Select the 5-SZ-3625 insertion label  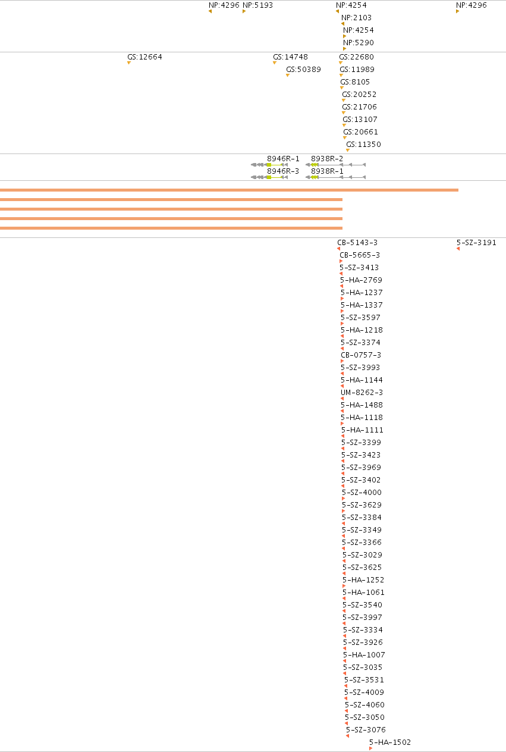pos(362,568)
